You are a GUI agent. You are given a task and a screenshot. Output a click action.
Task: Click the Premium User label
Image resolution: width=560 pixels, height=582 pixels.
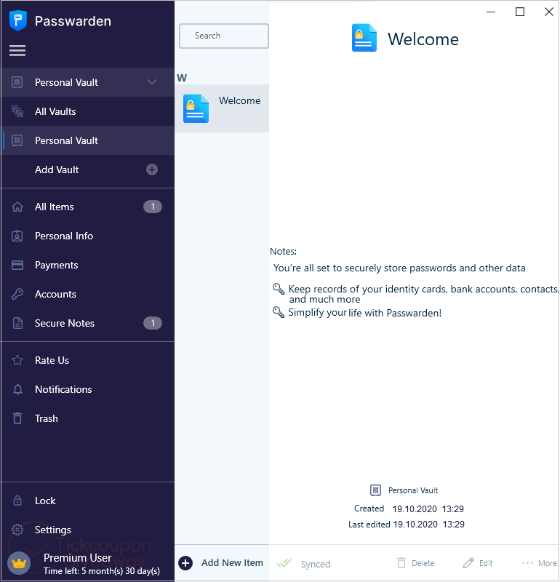[x=77, y=557]
